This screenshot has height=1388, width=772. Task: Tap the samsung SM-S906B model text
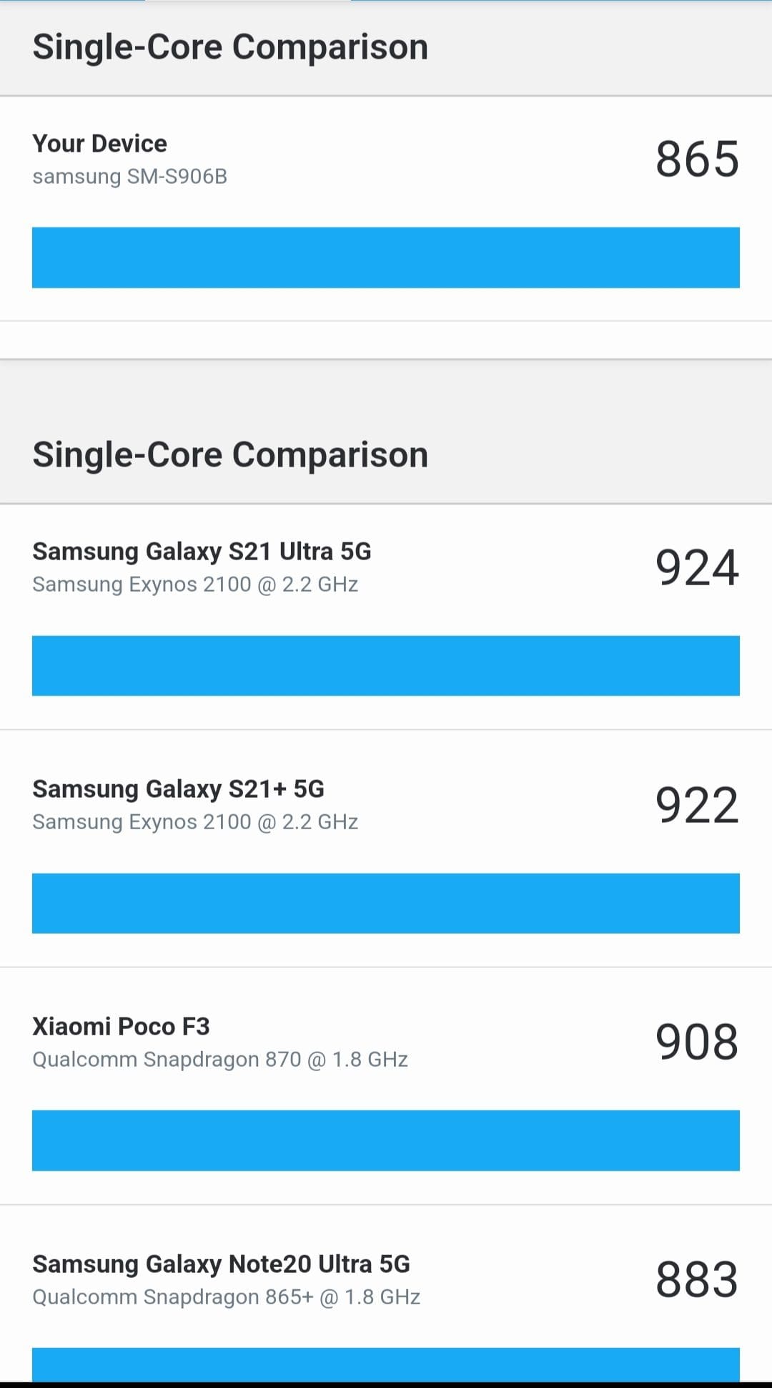click(x=129, y=177)
